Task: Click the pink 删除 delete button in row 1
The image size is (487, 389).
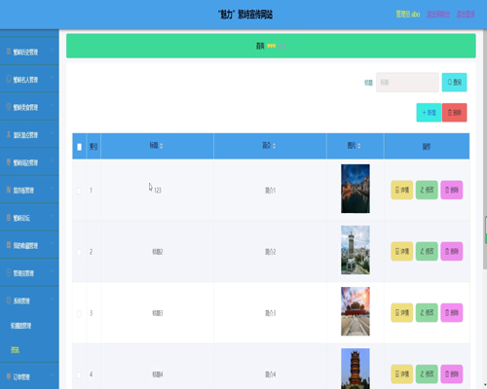Action: click(452, 190)
